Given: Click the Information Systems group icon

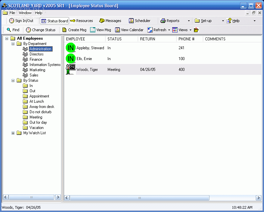Looking at the screenshot, I should point(25,65).
